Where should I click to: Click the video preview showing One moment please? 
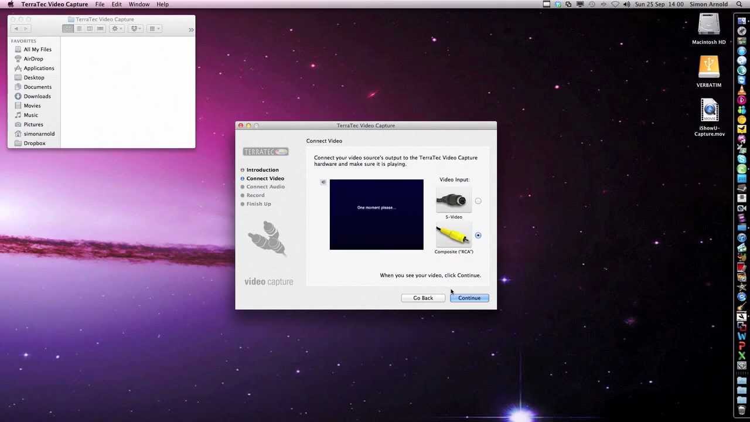point(376,215)
